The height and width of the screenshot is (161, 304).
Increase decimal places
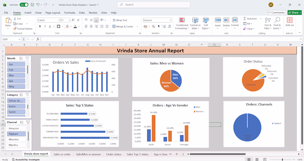(x=164, y=26)
